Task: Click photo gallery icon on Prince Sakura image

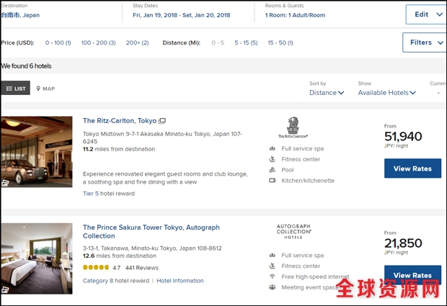Action: (5, 290)
